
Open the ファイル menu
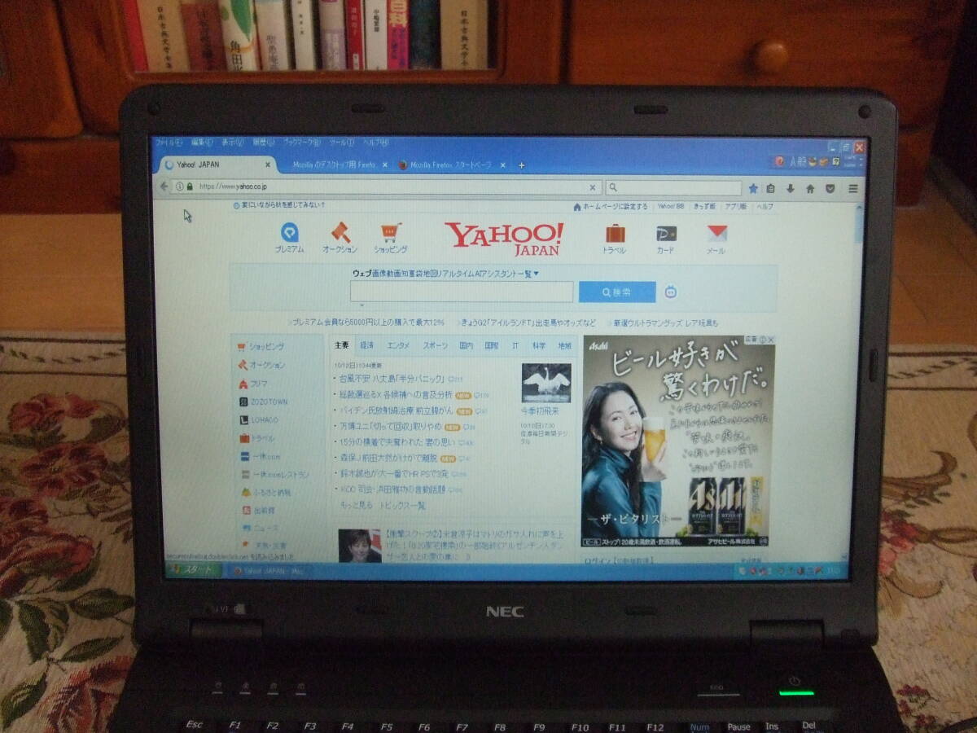[168, 142]
